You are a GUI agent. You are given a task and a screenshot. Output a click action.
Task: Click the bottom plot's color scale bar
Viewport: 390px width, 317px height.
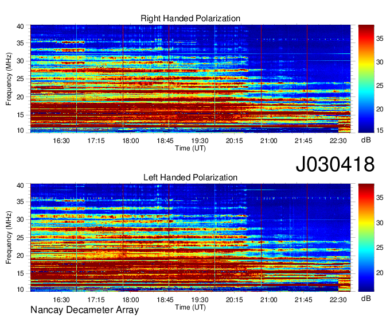coord(366,238)
